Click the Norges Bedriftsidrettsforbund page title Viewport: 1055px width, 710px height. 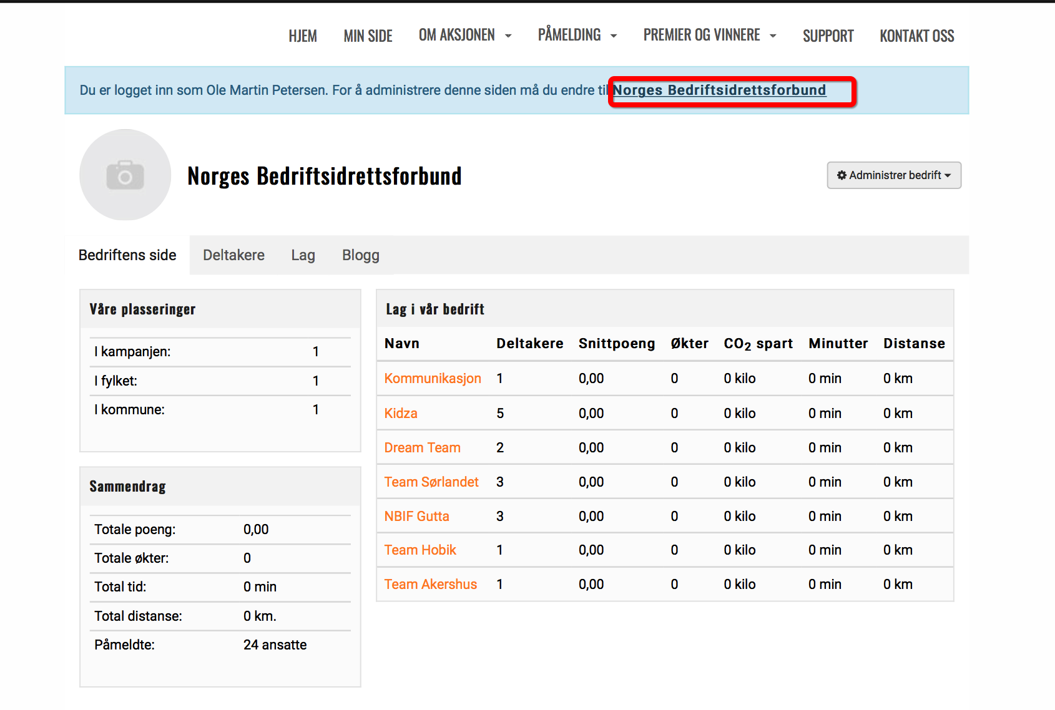click(325, 176)
